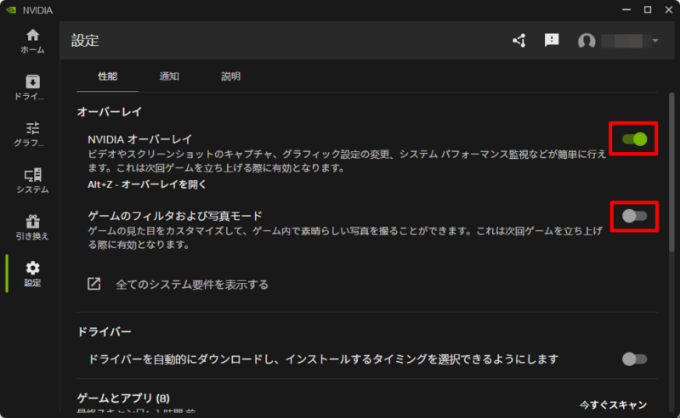Click the 設定 page title
Viewport: 680px width, 418px height.
[85, 41]
